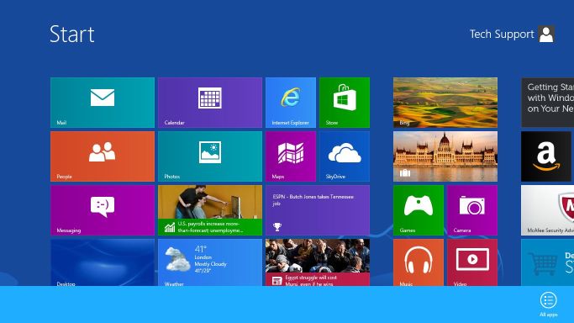Open the Camera tile

click(472, 210)
